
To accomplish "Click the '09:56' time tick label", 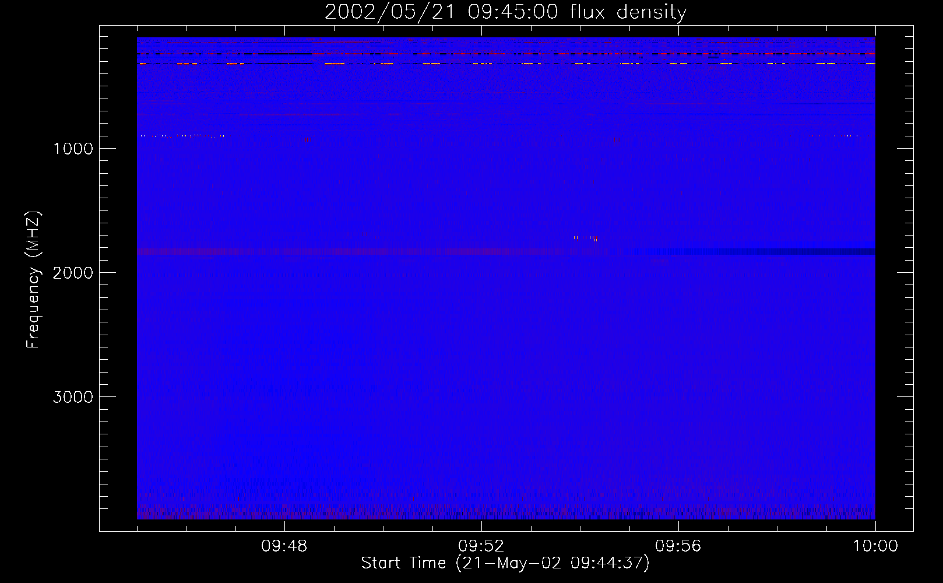I will (678, 546).
